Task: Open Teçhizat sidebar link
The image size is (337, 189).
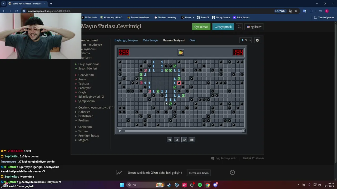Action: (x=84, y=84)
